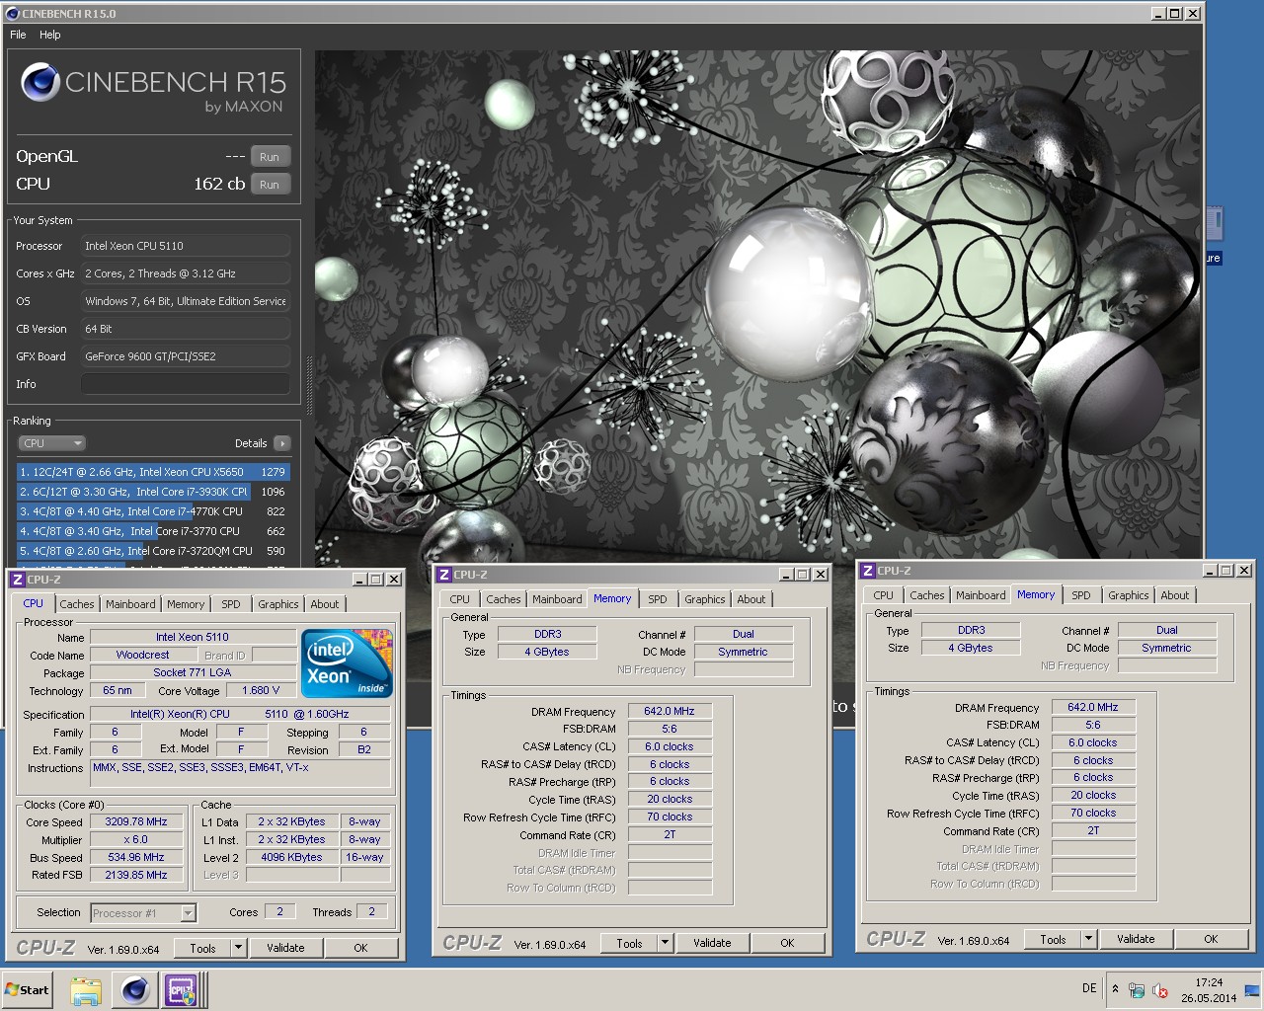Open Graphics tab in left CPU-Z window
The width and height of the screenshot is (1264, 1011).
pyautogui.click(x=278, y=604)
